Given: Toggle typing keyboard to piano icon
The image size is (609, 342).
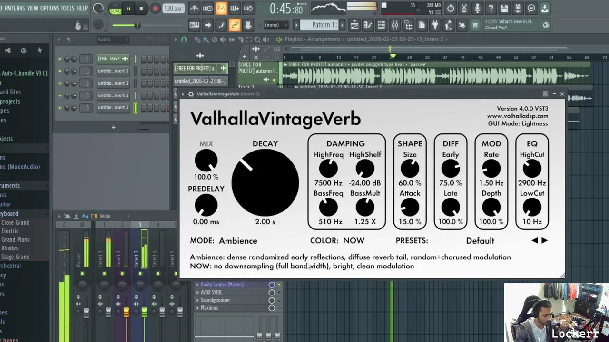Looking at the screenshot, I should pyautogui.click(x=195, y=25).
